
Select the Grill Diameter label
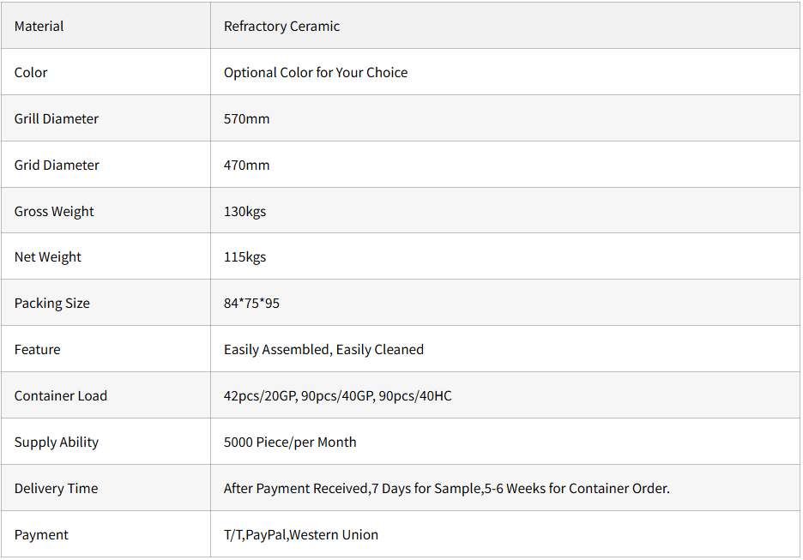pos(57,119)
